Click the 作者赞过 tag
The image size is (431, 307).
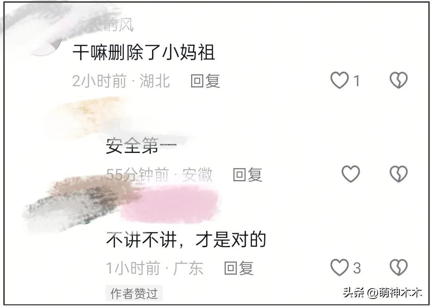click(134, 293)
